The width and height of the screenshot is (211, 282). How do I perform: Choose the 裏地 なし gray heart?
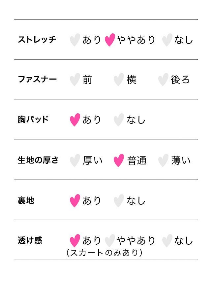pos(119,201)
